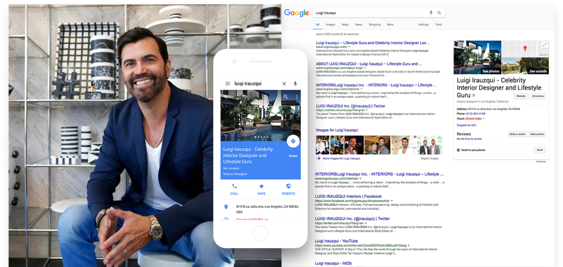The height and width of the screenshot is (267, 563).
Task: Expand the Closed today hours dropdown
Action: click(x=484, y=118)
